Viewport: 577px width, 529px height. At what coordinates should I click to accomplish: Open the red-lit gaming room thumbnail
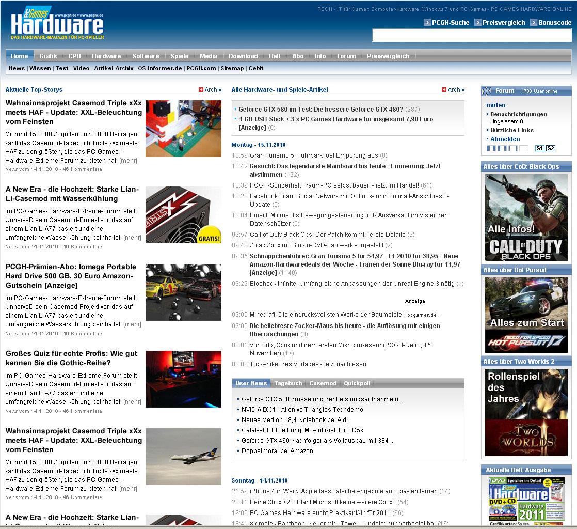click(183, 379)
